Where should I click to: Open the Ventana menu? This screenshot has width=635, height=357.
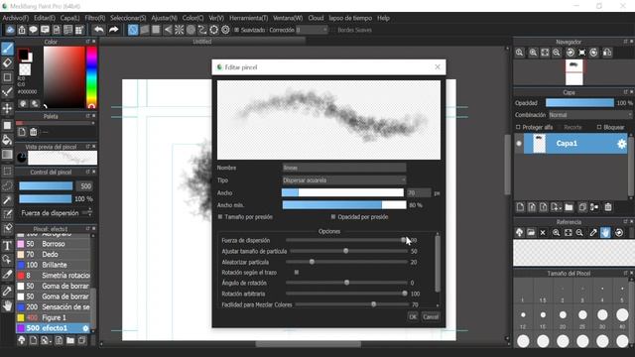coord(288,18)
